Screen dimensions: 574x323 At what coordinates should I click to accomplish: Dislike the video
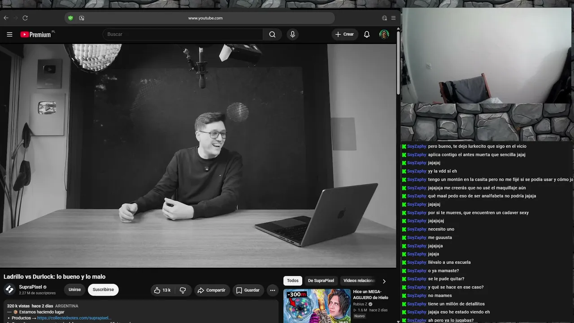(183, 290)
